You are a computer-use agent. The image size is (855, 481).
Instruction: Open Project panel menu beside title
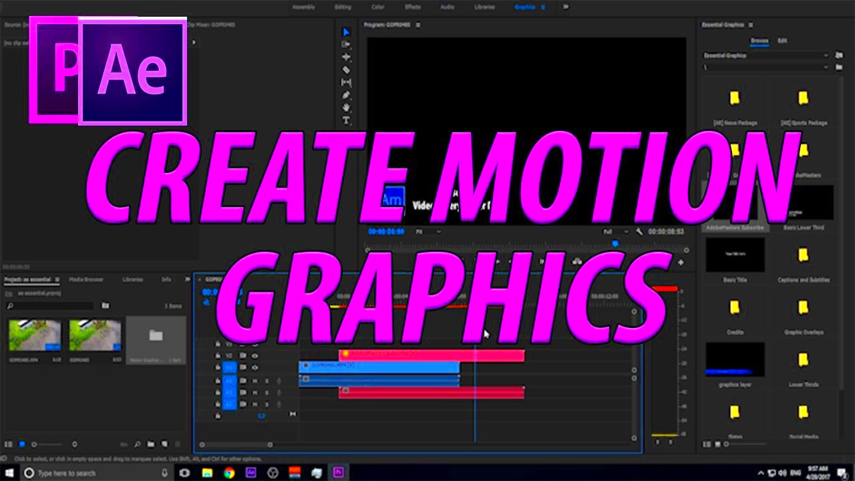tap(57, 279)
